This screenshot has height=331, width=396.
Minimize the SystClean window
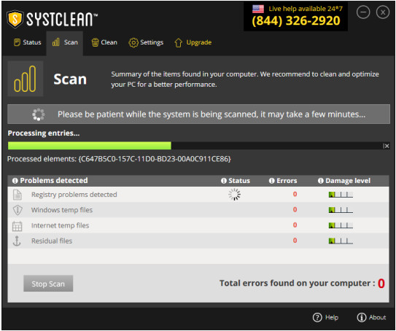pyautogui.click(x=363, y=12)
